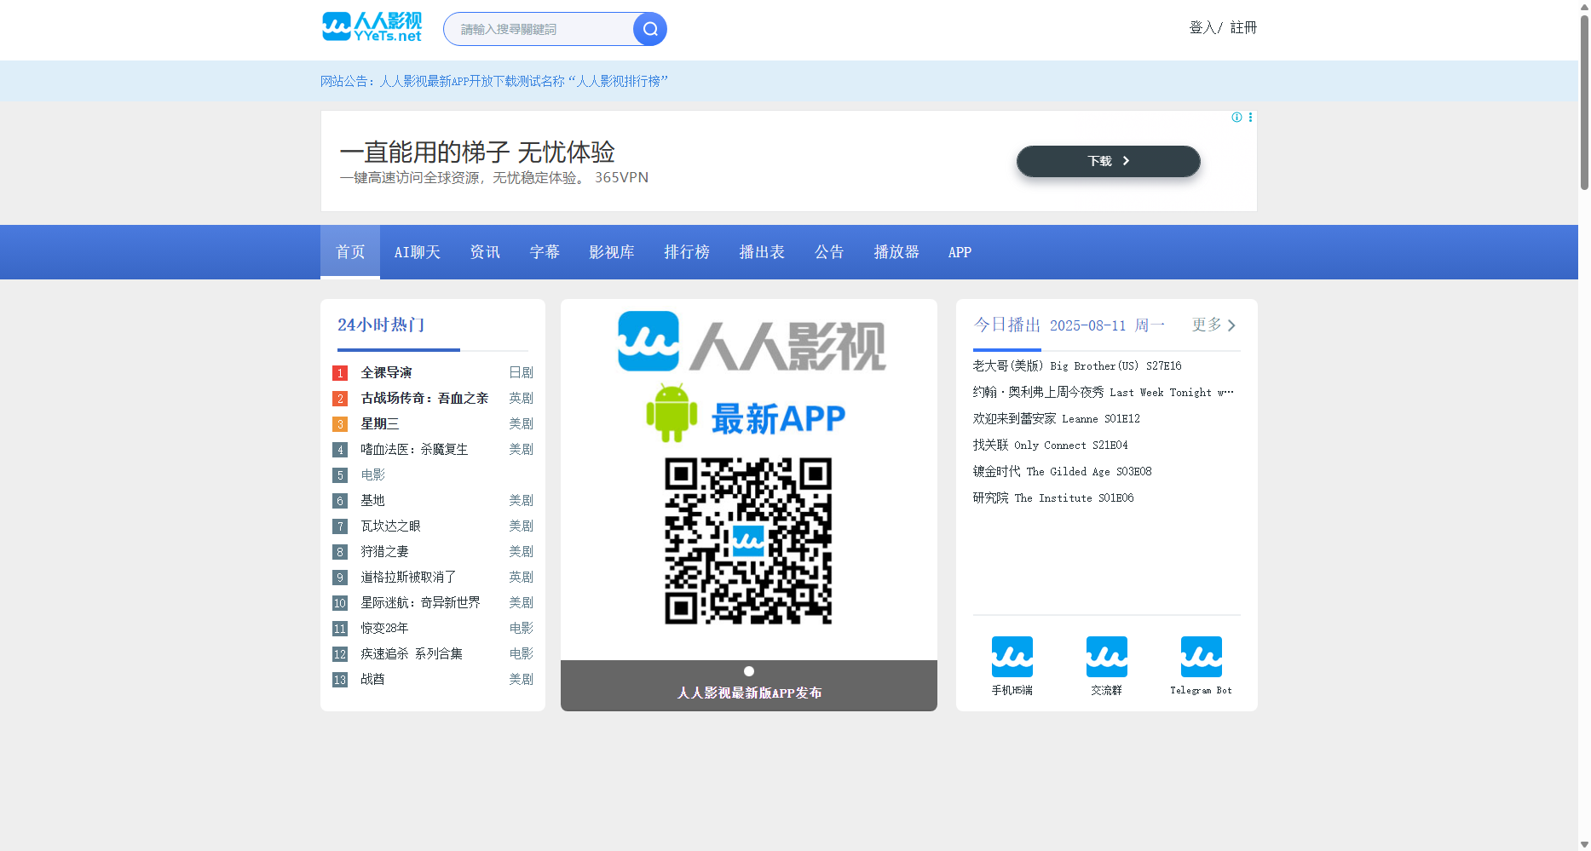Open the 排行榜 menu item
This screenshot has height=851, width=1591.
(x=687, y=252)
